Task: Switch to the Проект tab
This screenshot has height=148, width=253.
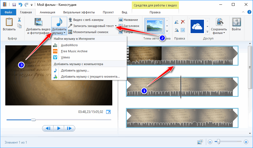Action: click(108, 12)
